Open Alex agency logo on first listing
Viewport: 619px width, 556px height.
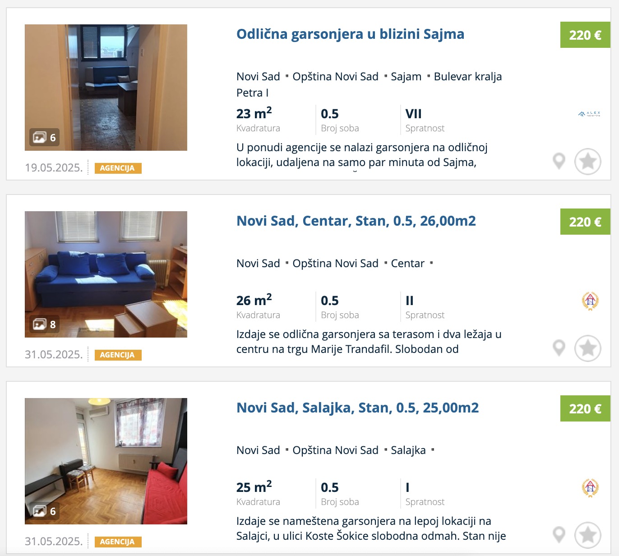pyautogui.click(x=589, y=114)
